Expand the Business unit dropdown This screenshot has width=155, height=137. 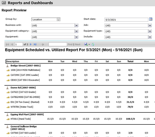click(x=77, y=25)
